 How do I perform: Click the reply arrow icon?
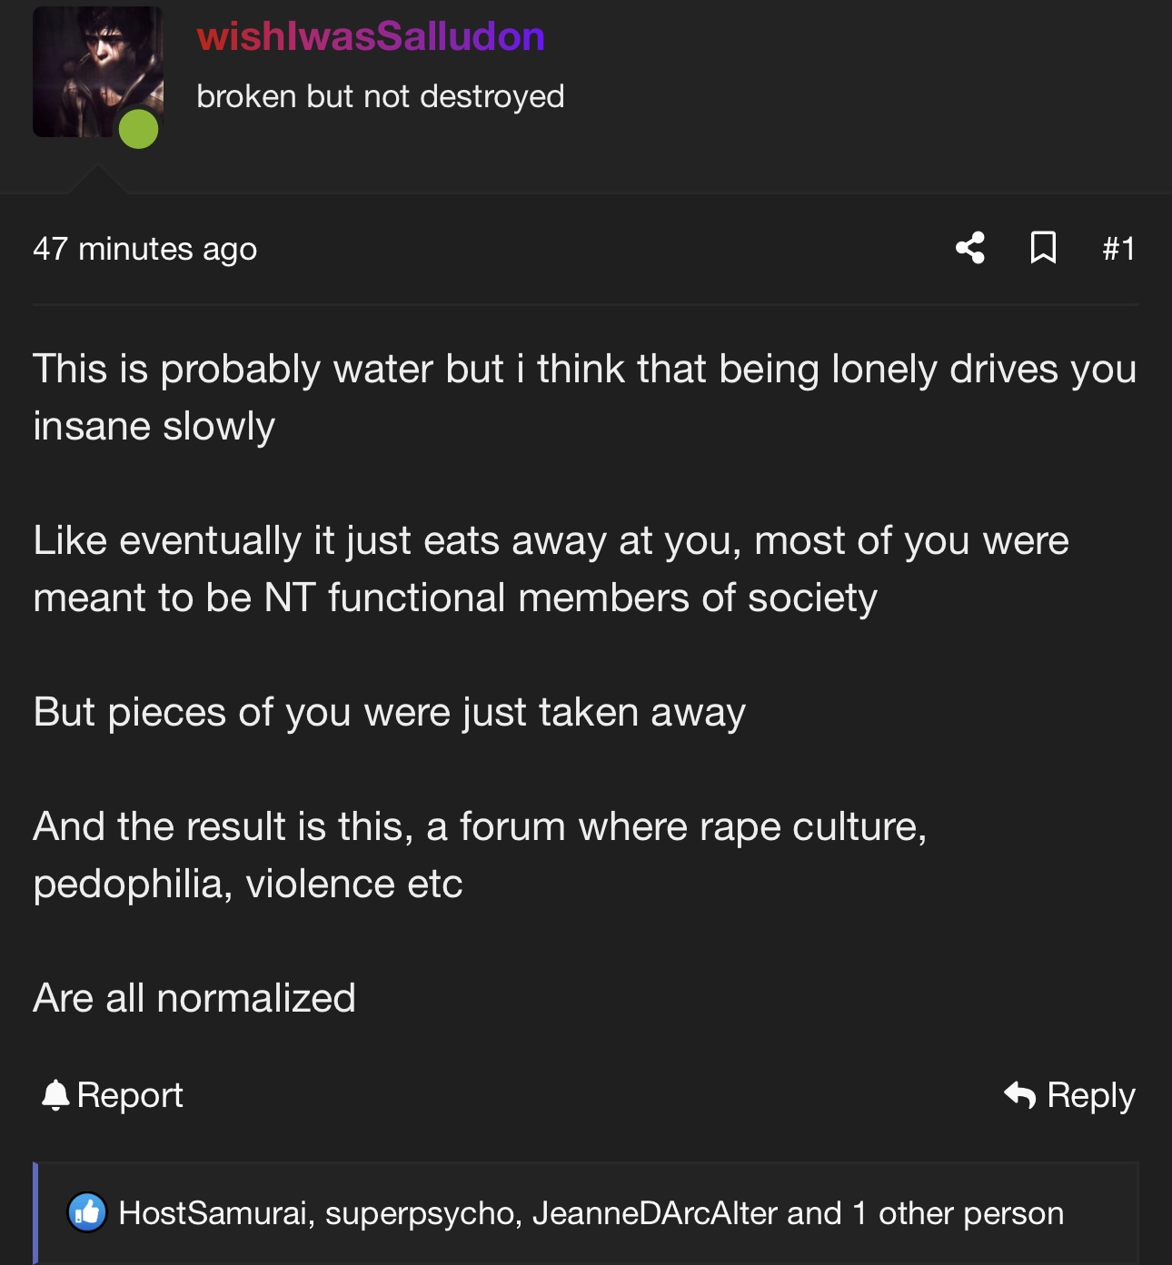click(1020, 1095)
